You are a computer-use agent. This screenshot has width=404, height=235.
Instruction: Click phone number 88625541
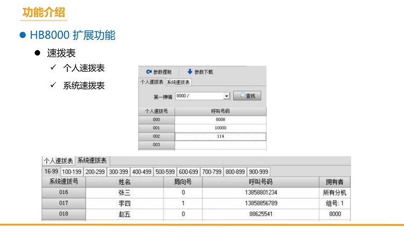(x=261, y=214)
